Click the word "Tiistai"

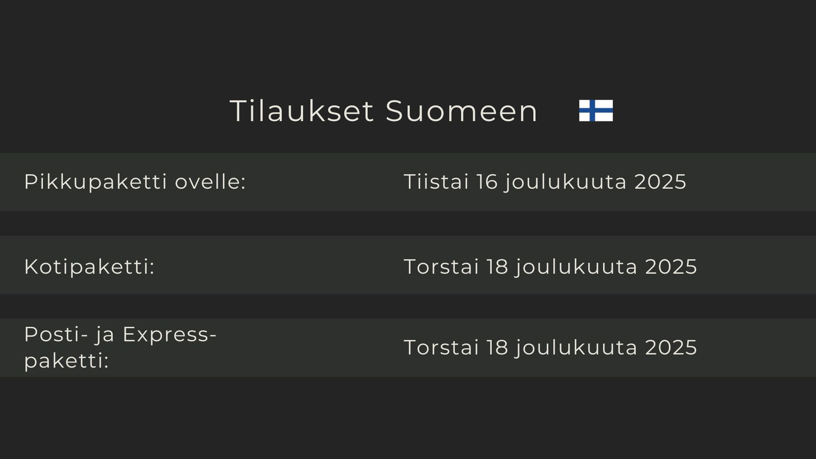(x=436, y=182)
